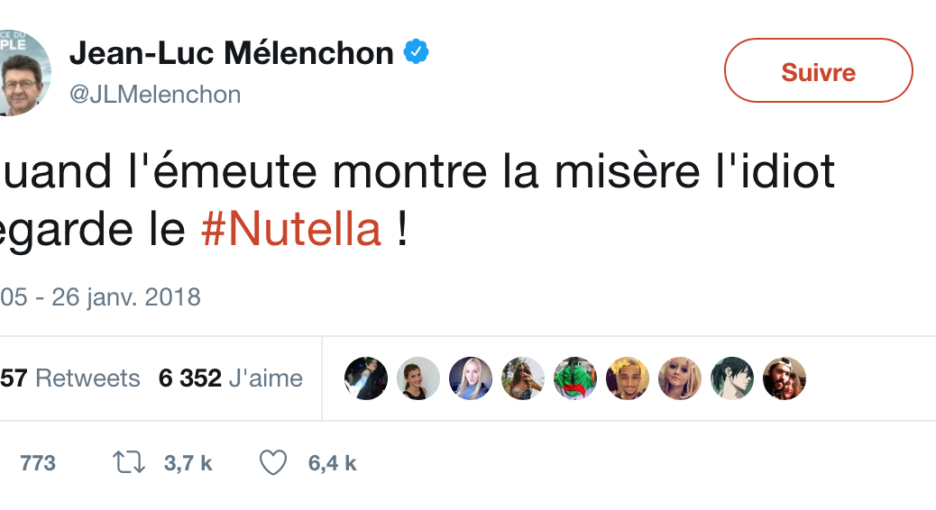This screenshot has width=936, height=510.
Task: Open the #Nutella hashtag
Action: coord(293,229)
